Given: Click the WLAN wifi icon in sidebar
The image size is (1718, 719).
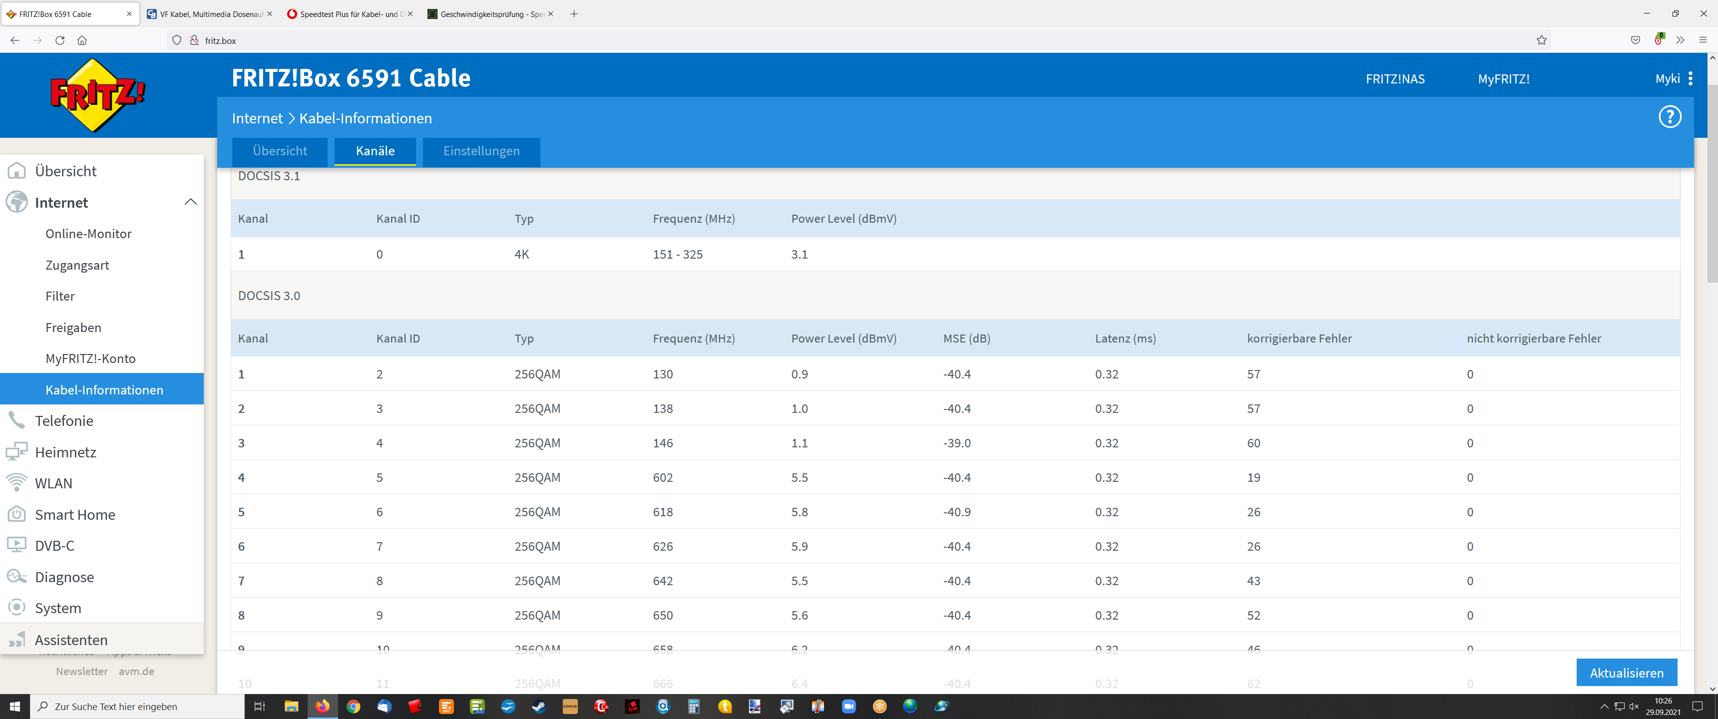Looking at the screenshot, I should pos(16,482).
